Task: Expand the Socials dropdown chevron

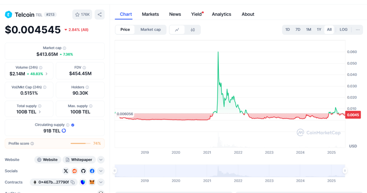Action: (101, 171)
